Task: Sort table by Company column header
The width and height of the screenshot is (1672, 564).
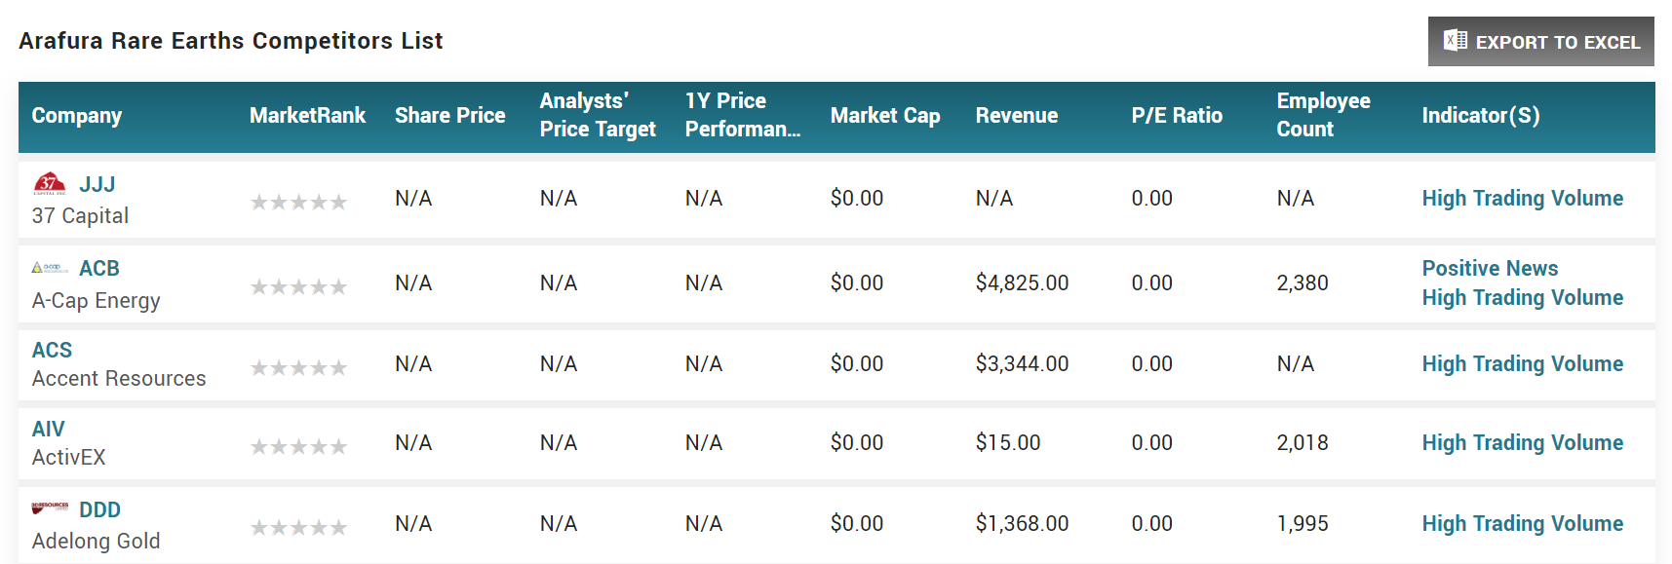Action: 77,116
